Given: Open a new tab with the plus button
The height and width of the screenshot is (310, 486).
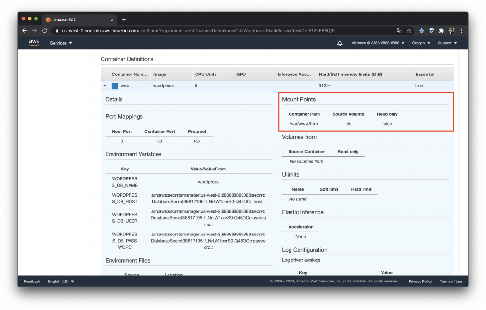Looking at the screenshot, I should [x=124, y=19].
